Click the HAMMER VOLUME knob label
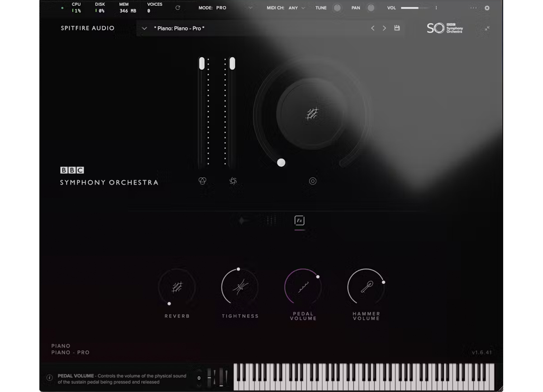This screenshot has width=543, height=392. [367, 316]
